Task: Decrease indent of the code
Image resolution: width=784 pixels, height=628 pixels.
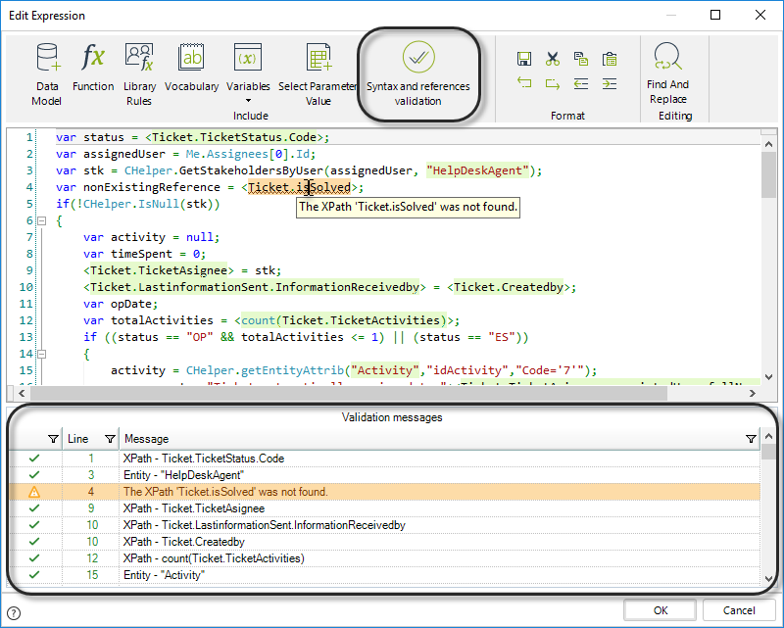Action: coord(581,83)
